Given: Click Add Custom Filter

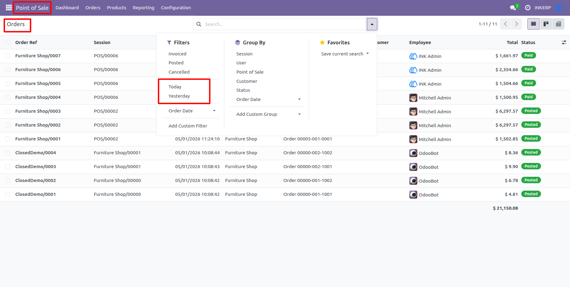Looking at the screenshot, I should coord(188,126).
